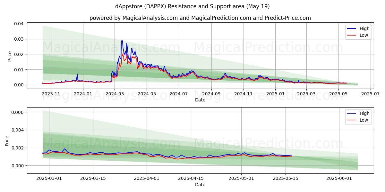Click the "2024-03" tick label on the top chart
Screen dimensions: 385x192
[115, 94]
